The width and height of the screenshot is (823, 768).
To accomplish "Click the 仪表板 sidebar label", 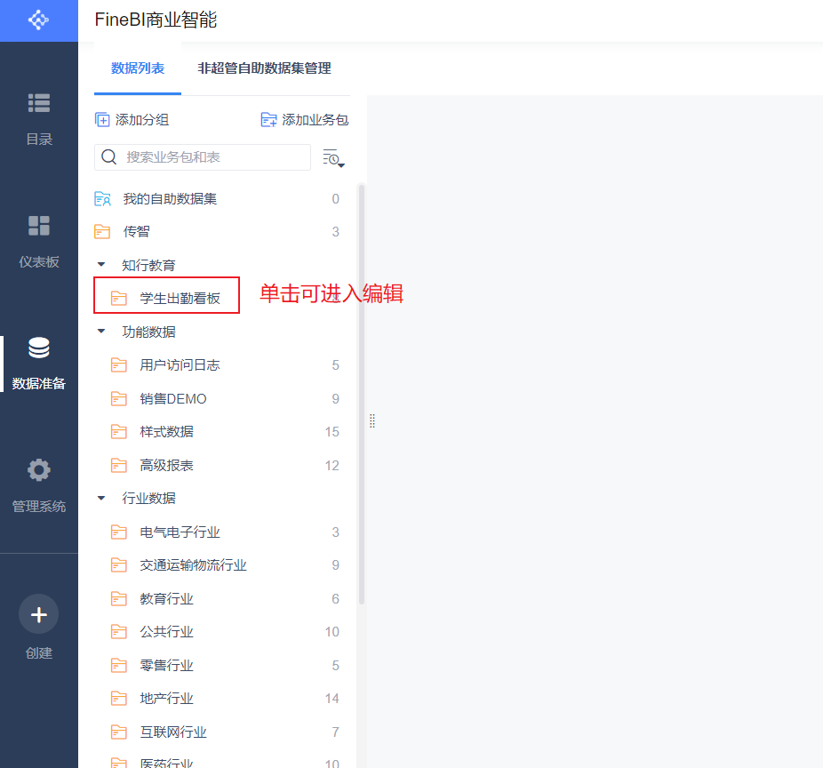I will (x=39, y=261).
